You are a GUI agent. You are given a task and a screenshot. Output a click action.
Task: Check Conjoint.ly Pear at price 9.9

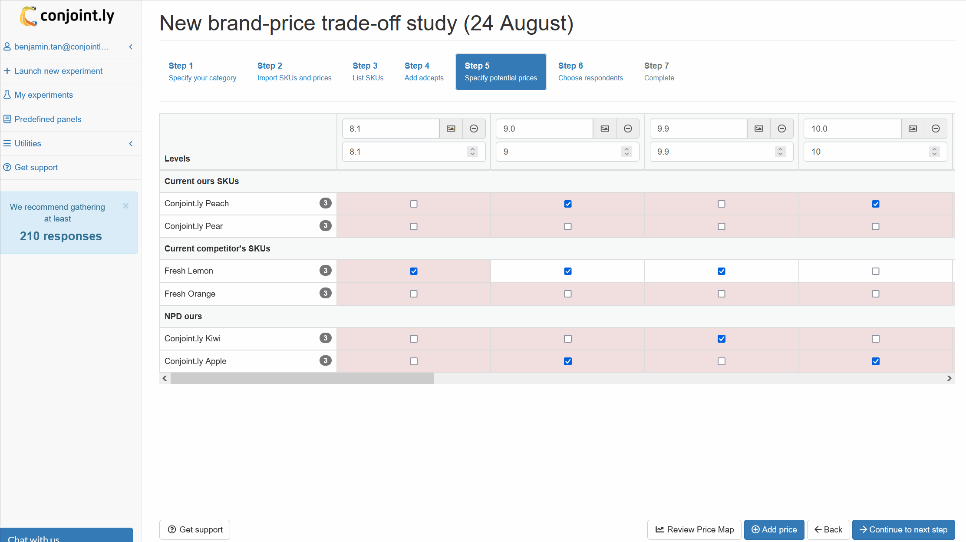[722, 226]
